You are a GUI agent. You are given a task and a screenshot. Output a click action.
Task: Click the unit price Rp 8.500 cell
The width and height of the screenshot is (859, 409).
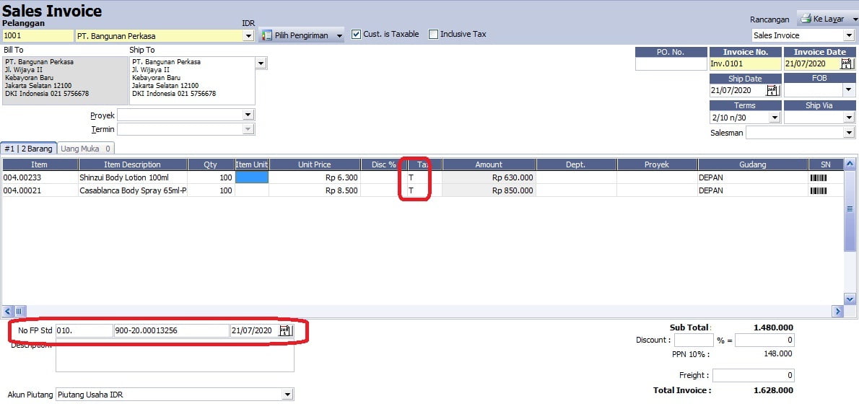[315, 190]
